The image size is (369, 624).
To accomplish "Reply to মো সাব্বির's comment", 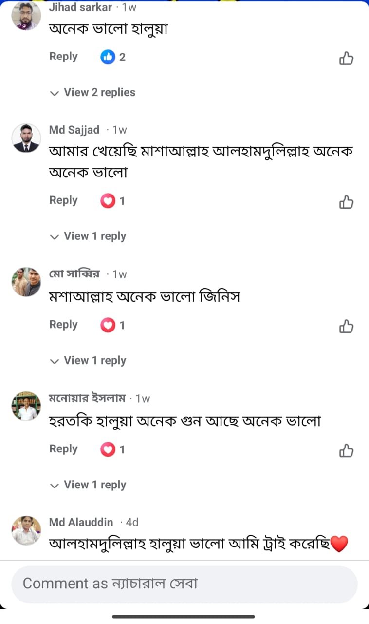I will 63,325.
